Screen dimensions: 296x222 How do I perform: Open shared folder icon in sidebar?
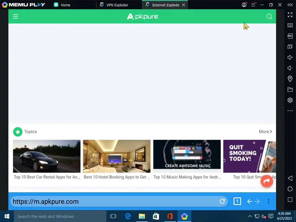tap(290, 89)
